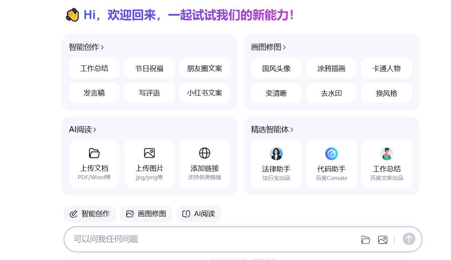
Task: Select 卡通人物 option
Action: [x=387, y=68]
